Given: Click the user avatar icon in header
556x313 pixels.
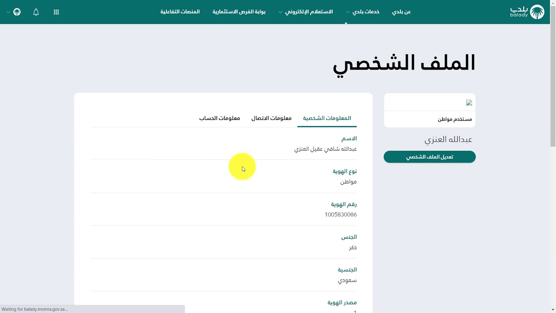Looking at the screenshot, I should point(17,12).
